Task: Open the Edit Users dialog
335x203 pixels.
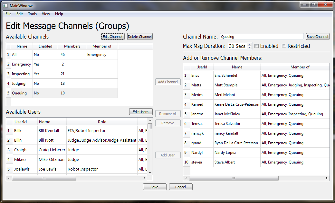Action: click(x=140, y=112)
